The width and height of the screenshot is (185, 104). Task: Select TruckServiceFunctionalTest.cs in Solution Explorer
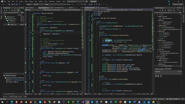point(171,62)
